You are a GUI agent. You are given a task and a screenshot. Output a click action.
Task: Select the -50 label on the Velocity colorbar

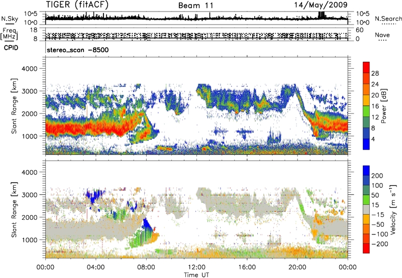378,224
